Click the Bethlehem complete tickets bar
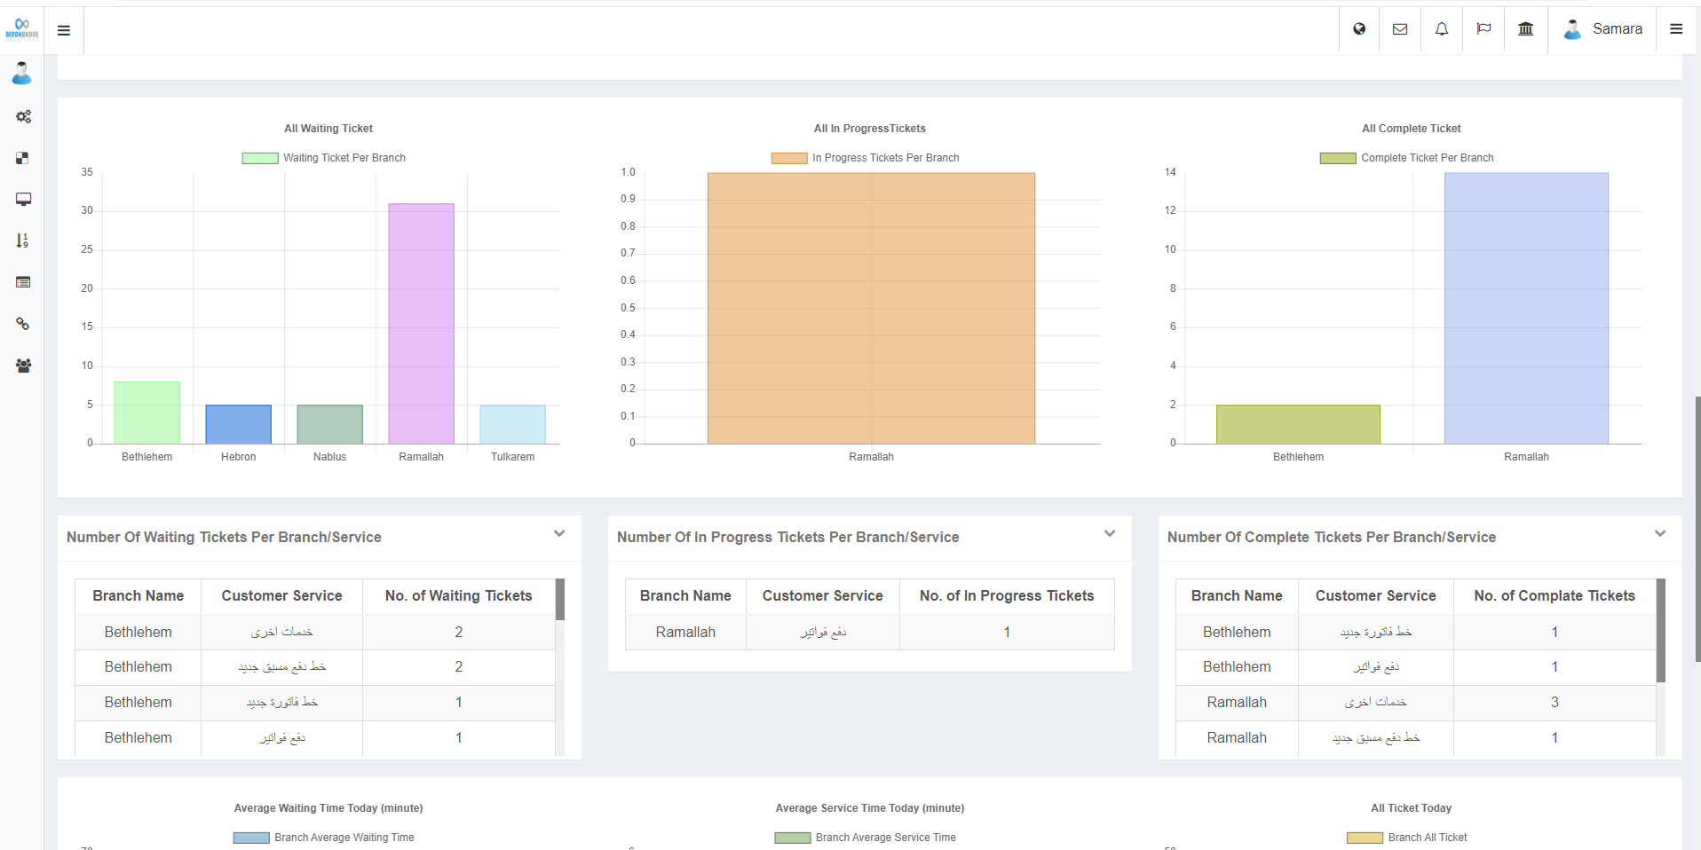This screenshot has height=850, width=1701. (x=1299, y=424)
